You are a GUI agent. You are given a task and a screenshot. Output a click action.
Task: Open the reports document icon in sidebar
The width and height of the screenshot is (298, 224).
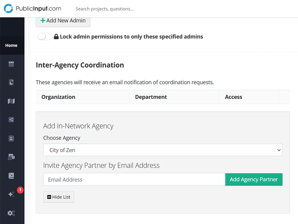[x=11, y=83]
